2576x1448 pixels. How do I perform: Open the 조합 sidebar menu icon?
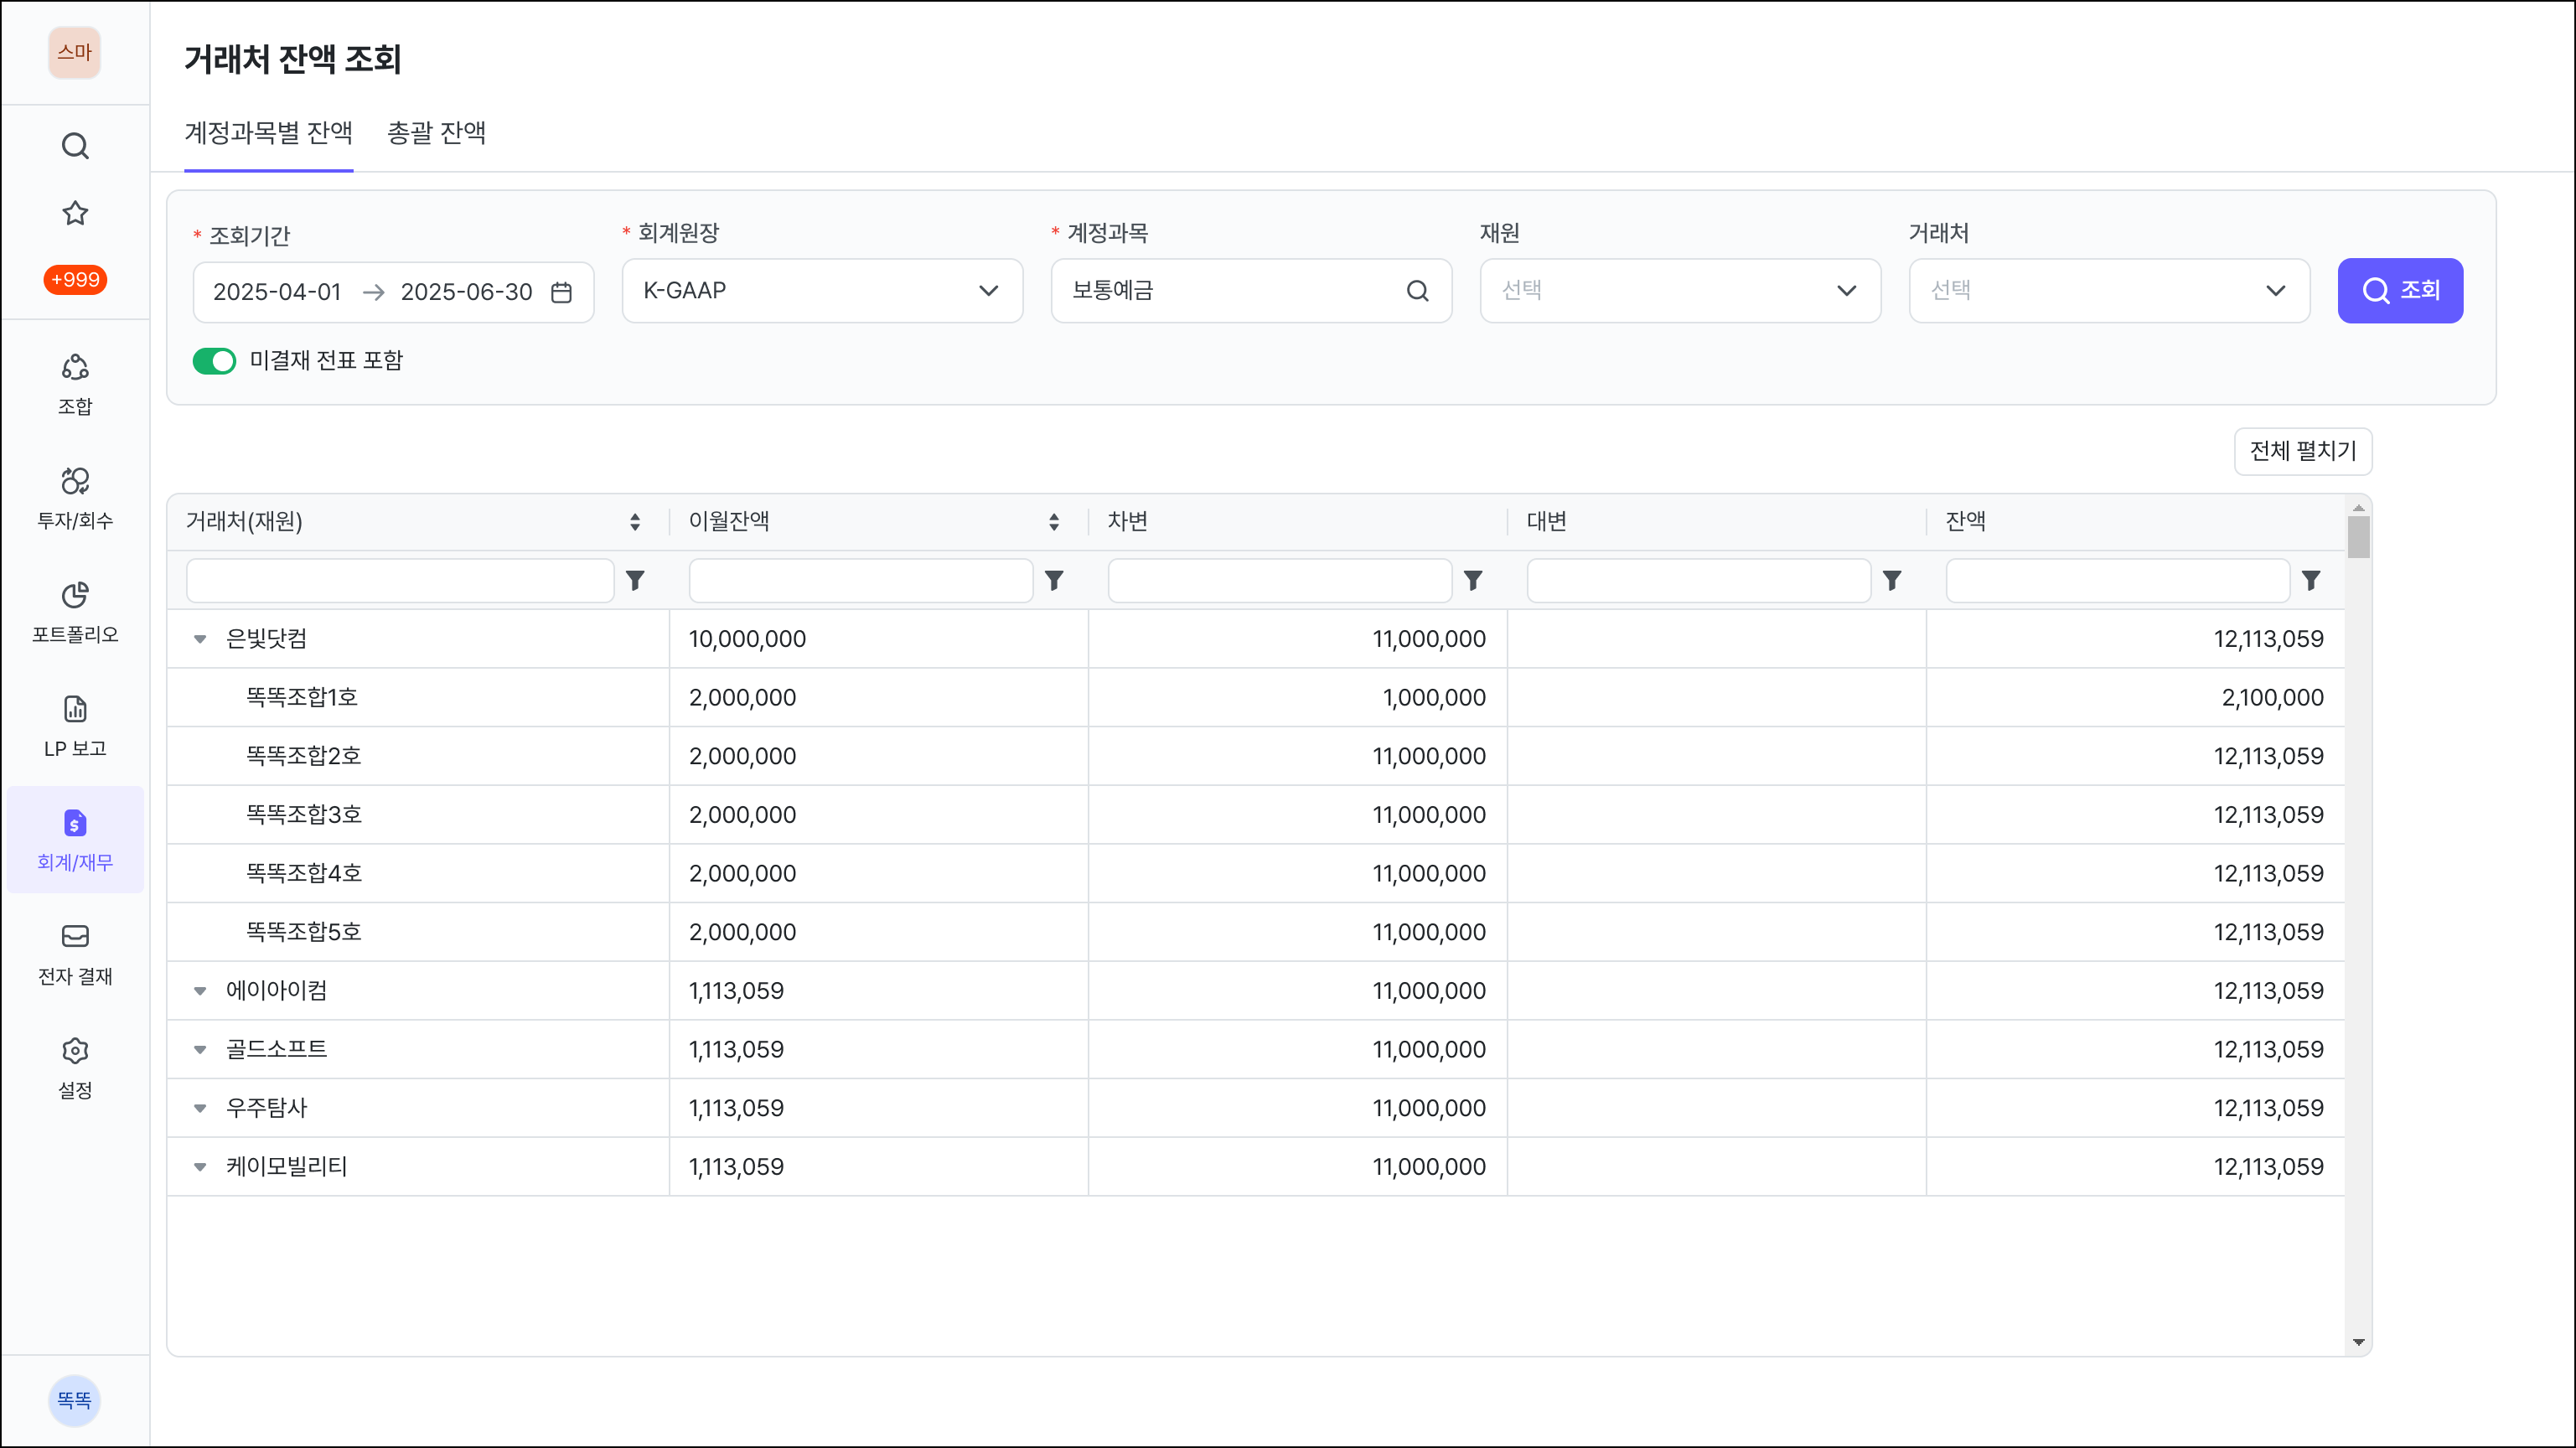75,368
